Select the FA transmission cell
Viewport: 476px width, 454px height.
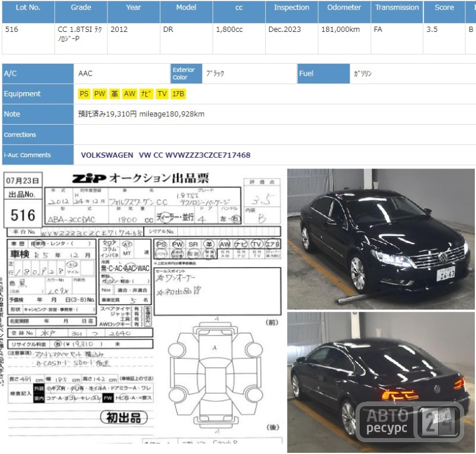(x=397, y=38)
